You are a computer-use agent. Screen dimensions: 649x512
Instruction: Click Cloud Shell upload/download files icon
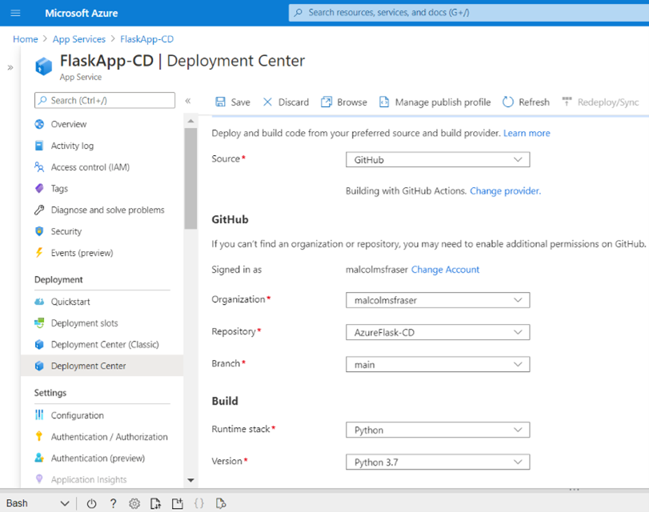[155, 503]
